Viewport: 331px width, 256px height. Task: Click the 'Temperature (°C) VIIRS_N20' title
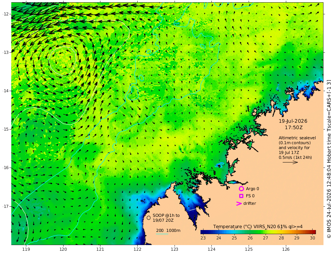click(244, 227)
